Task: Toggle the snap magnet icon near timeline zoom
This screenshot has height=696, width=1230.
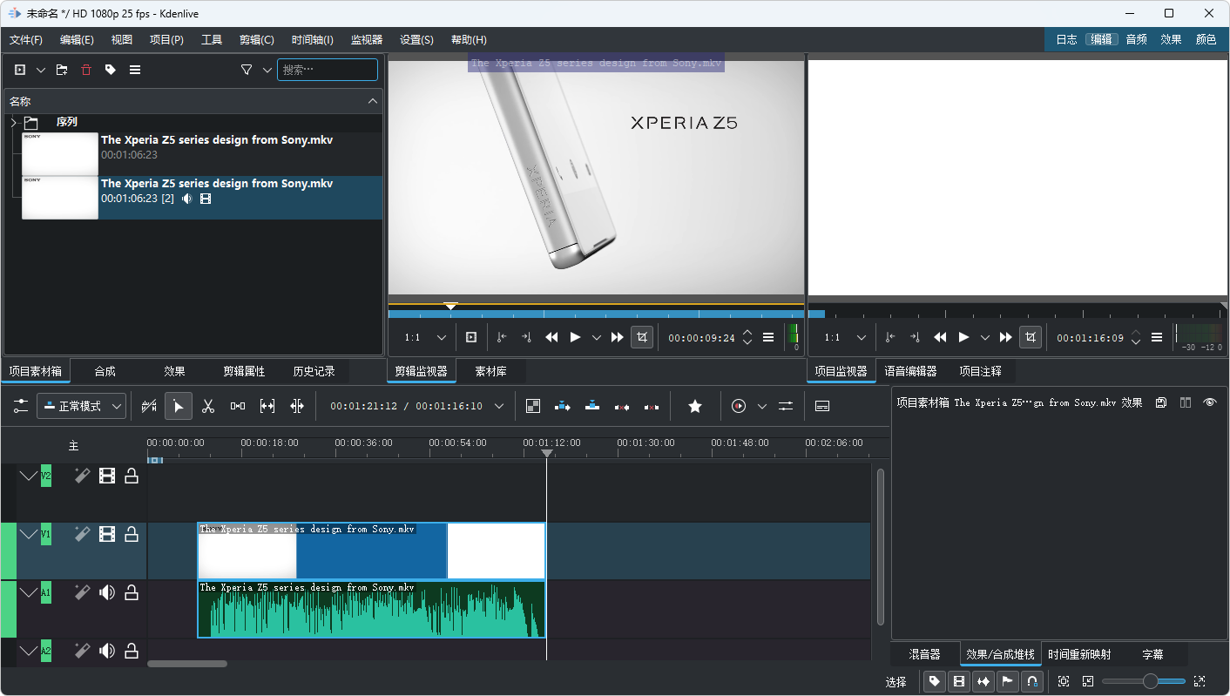Action: tap(1033, 681)
